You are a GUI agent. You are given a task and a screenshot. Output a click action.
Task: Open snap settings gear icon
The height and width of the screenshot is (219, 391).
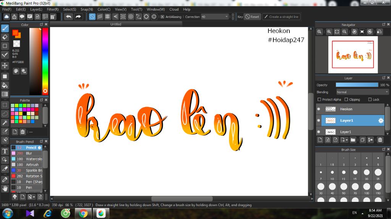[x=154, y=17]
